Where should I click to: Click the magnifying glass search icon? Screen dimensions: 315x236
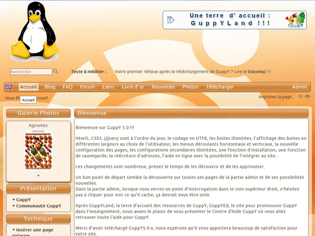(x=56, y=71)
